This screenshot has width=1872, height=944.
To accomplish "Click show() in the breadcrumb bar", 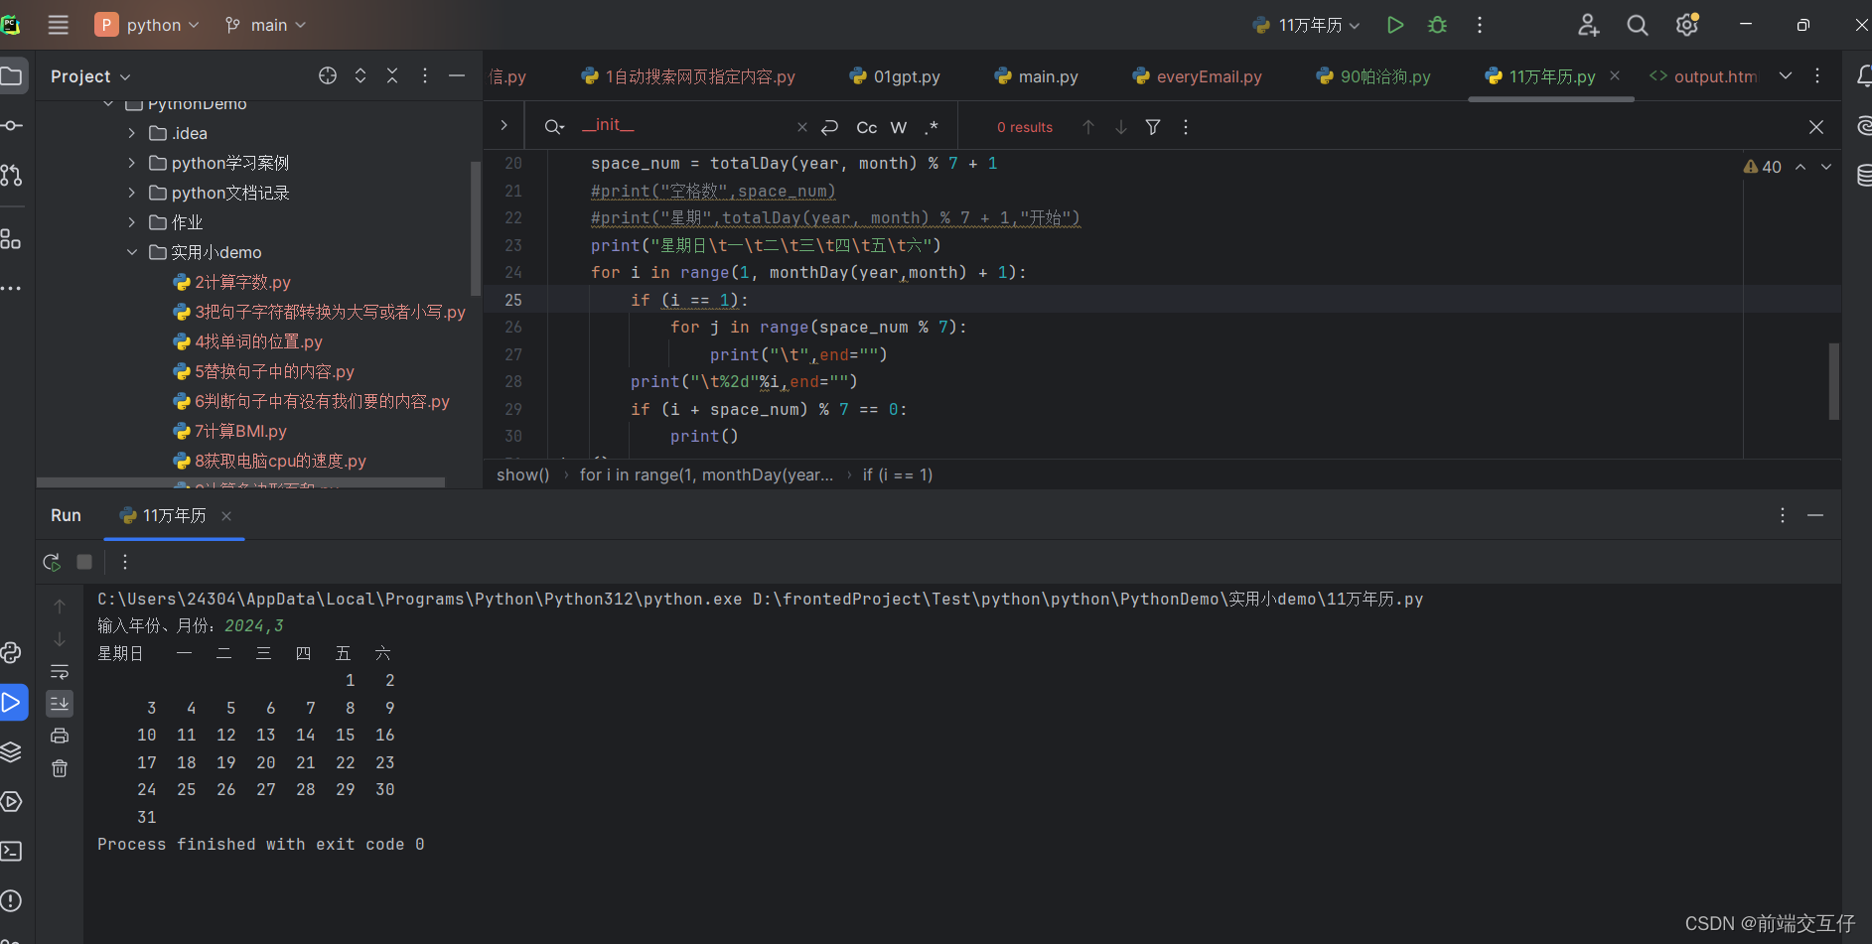I will click(523, 474).
